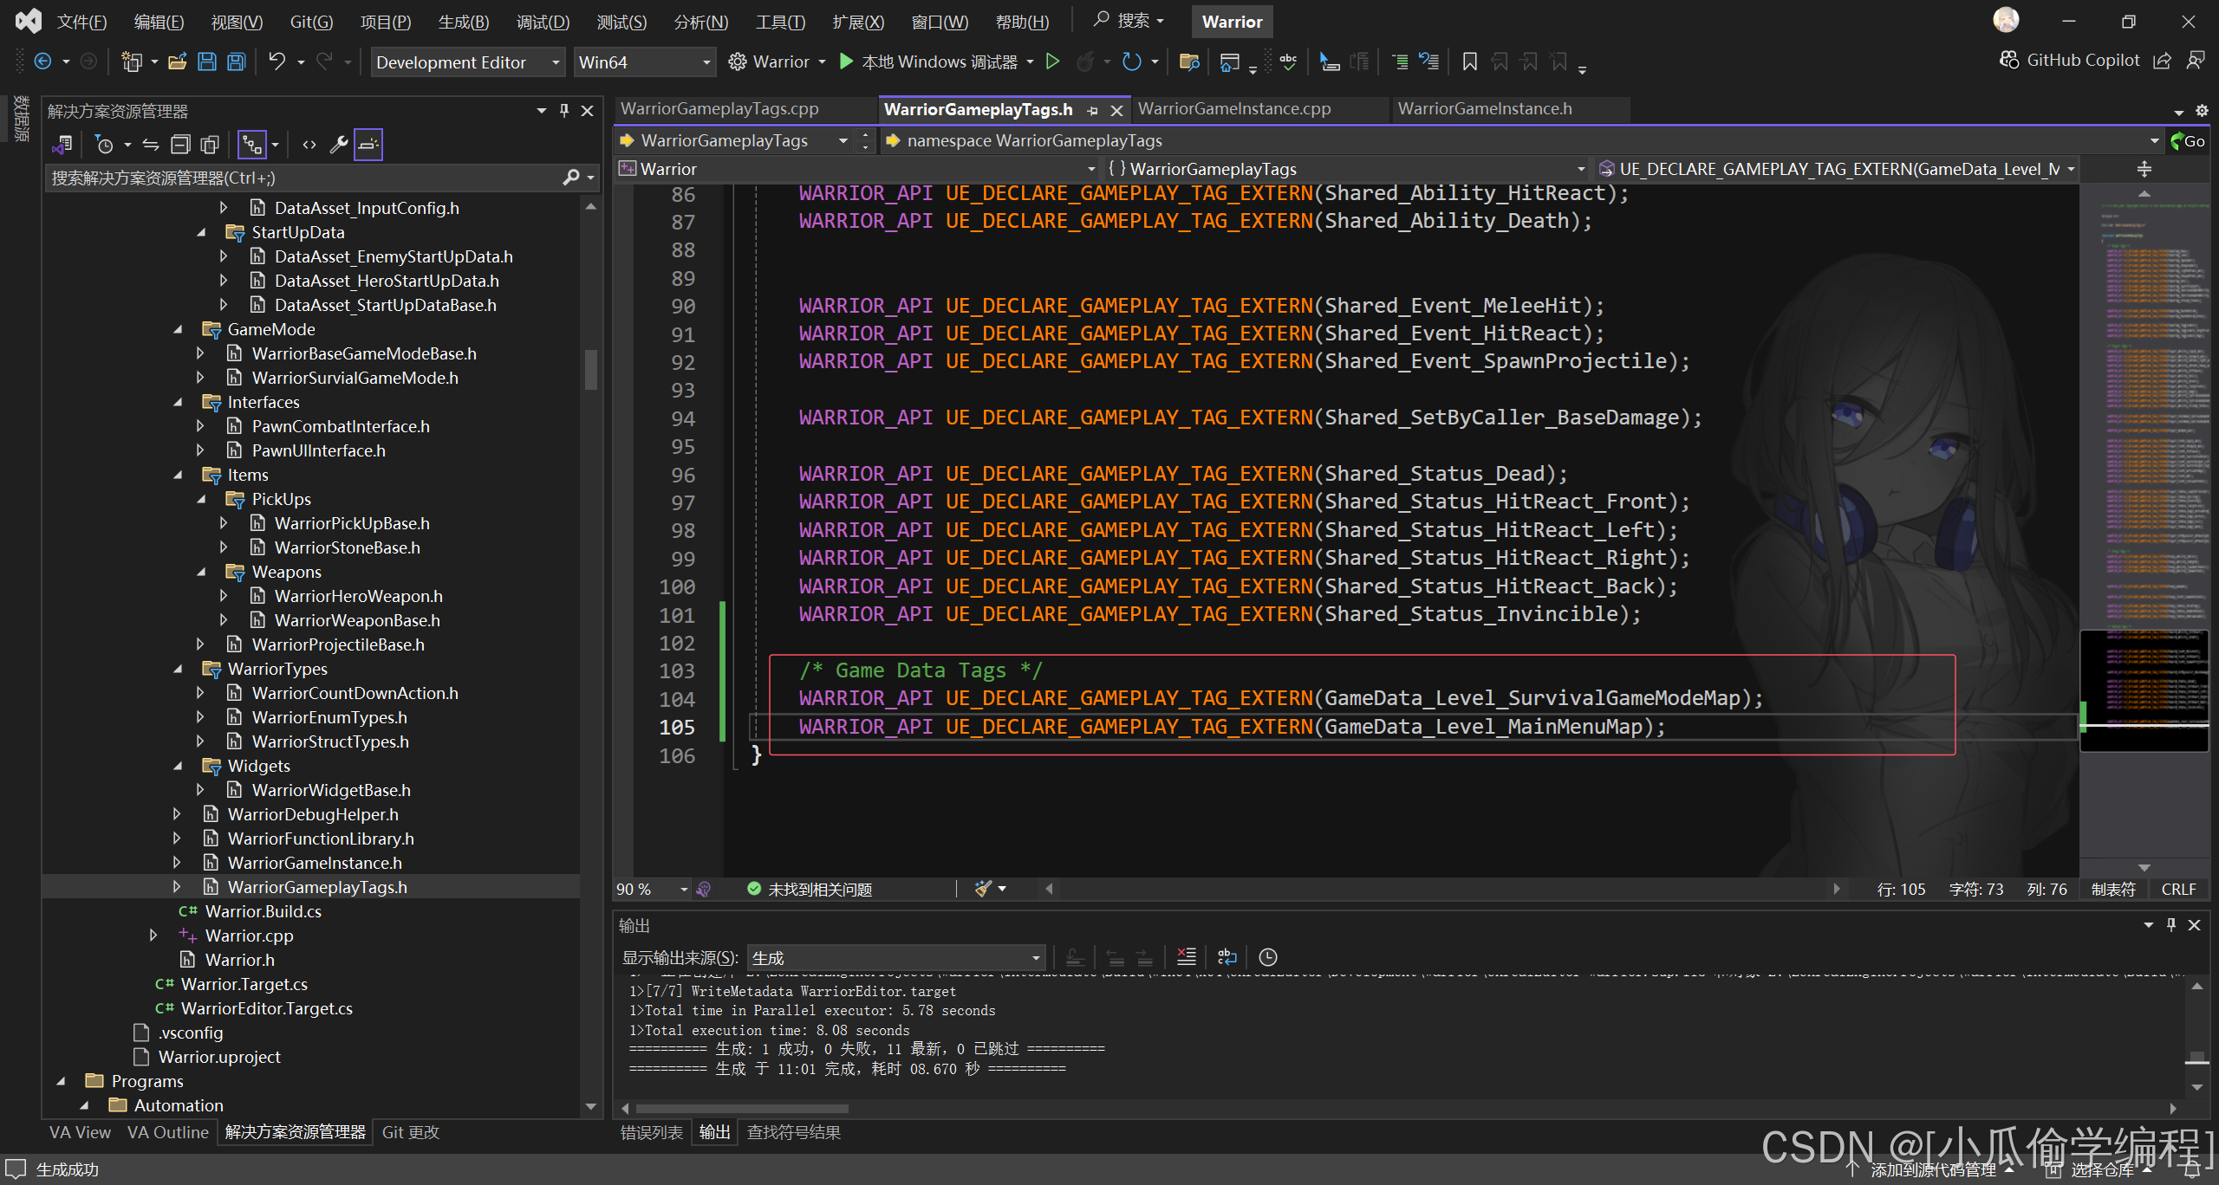Clear all output with red X icon
Image resolution: width=2219 pixels, height=1185 pixels.
coord(1186,957)
